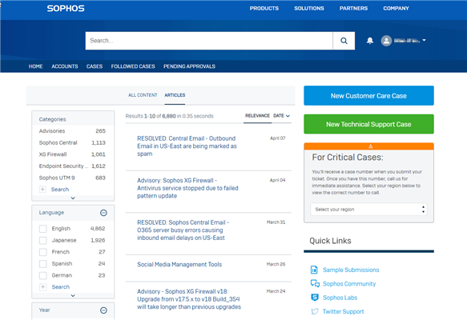The width and height of the screenshot is (467, 320).
Task: Open the Solutions menu
Action: pos(309,8)
